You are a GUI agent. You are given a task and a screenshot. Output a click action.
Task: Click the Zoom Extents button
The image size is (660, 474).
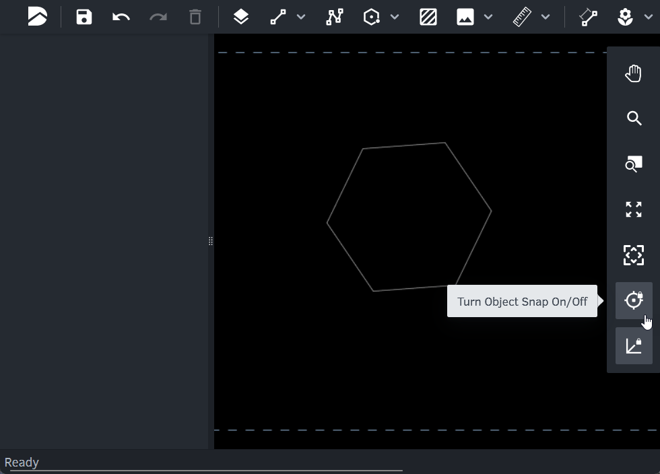(634, 209)
